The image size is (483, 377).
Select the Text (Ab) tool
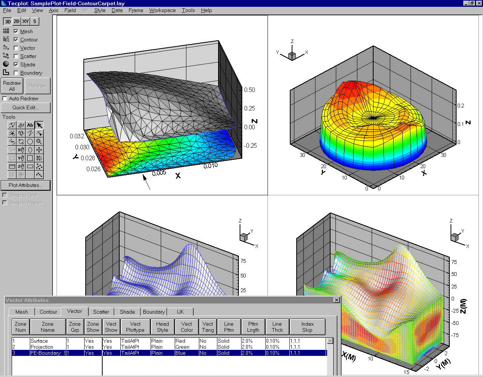(x=30, y=125)
